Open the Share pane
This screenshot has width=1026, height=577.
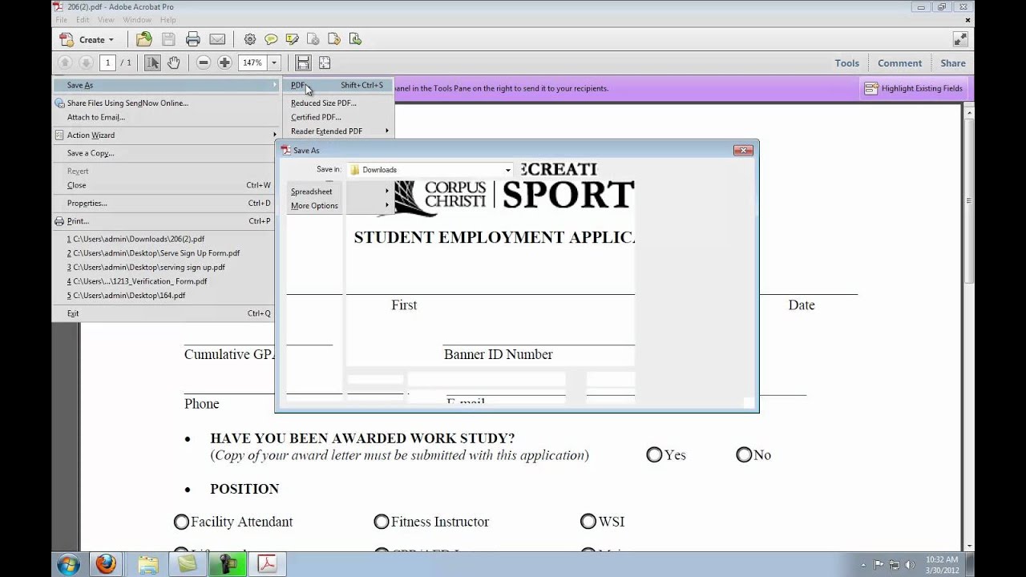(x=953, y=63)
